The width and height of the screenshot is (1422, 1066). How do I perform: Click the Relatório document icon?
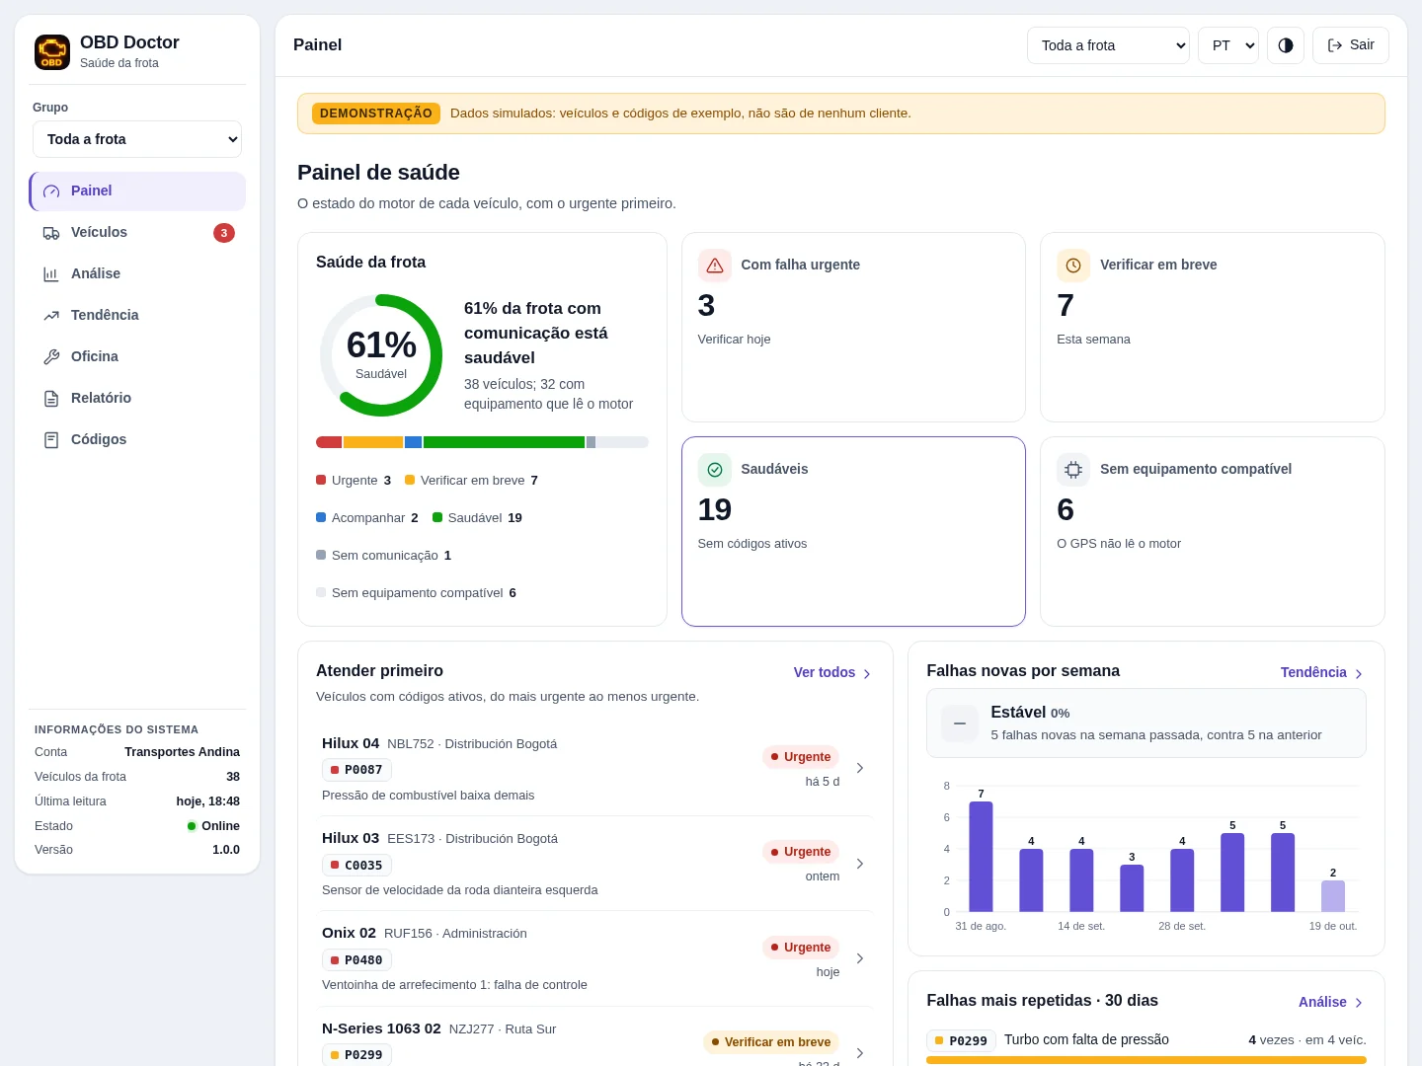[x=51, y=399]
